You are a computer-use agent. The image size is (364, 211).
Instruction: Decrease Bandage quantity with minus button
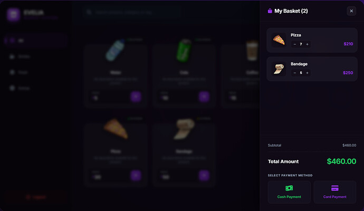294,73
